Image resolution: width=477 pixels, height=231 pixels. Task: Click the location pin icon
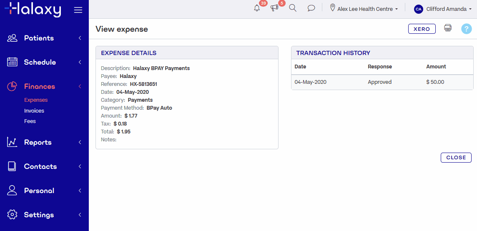(x=332, y=8)
